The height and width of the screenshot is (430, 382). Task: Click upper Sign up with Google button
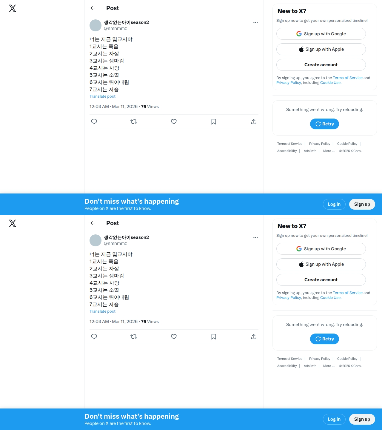(321, 34)
